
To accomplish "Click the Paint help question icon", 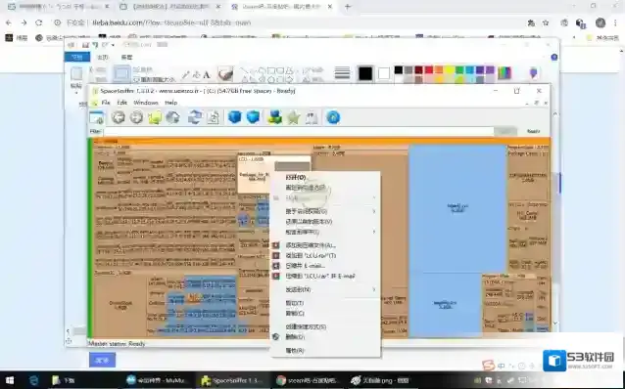I will [x=554, y=58].
